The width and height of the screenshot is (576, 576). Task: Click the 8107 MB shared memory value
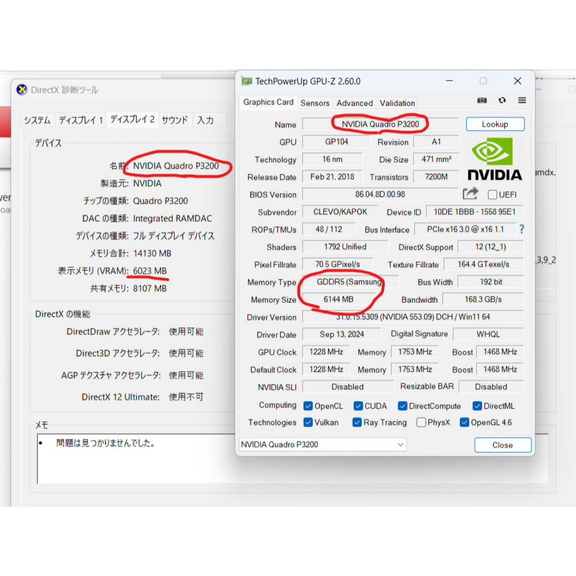click(150, 289)
